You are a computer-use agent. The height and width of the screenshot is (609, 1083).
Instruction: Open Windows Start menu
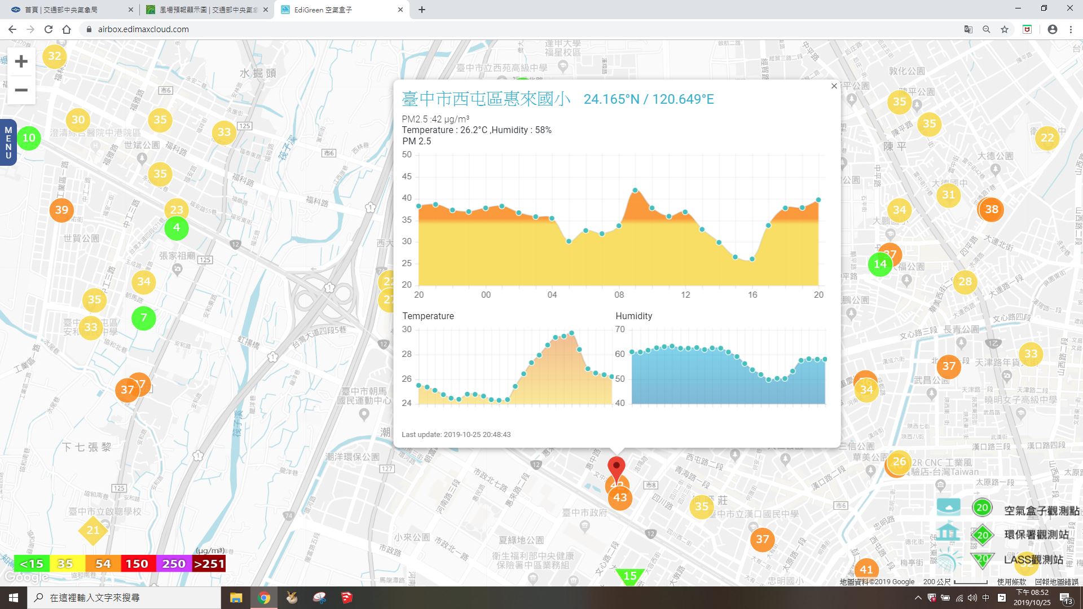pyautogui.click(x=14, y=598)
